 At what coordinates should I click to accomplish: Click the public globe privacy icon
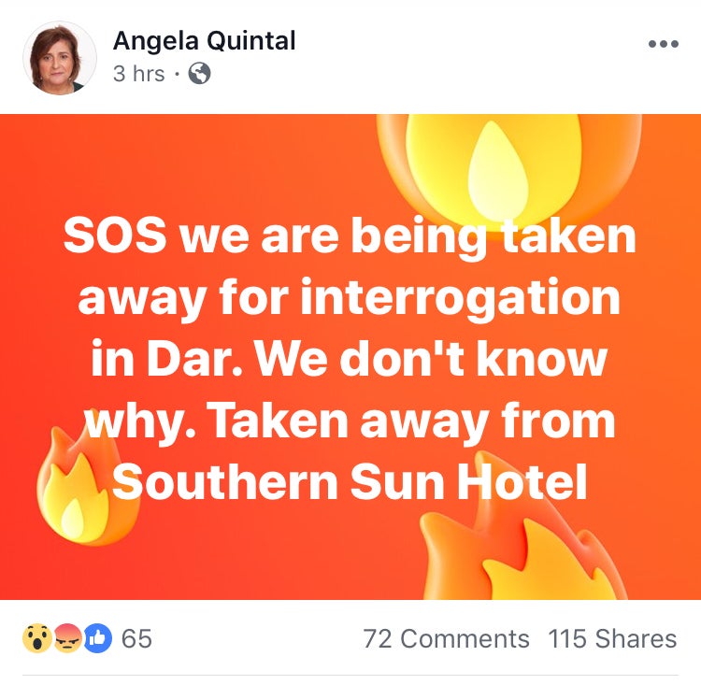pos(199,73)
